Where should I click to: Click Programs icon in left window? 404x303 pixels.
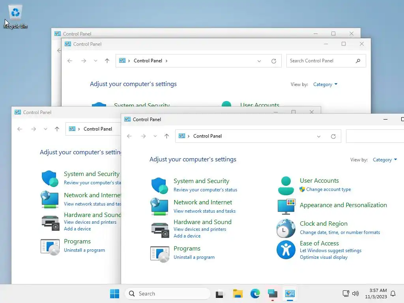pos(50,247)
